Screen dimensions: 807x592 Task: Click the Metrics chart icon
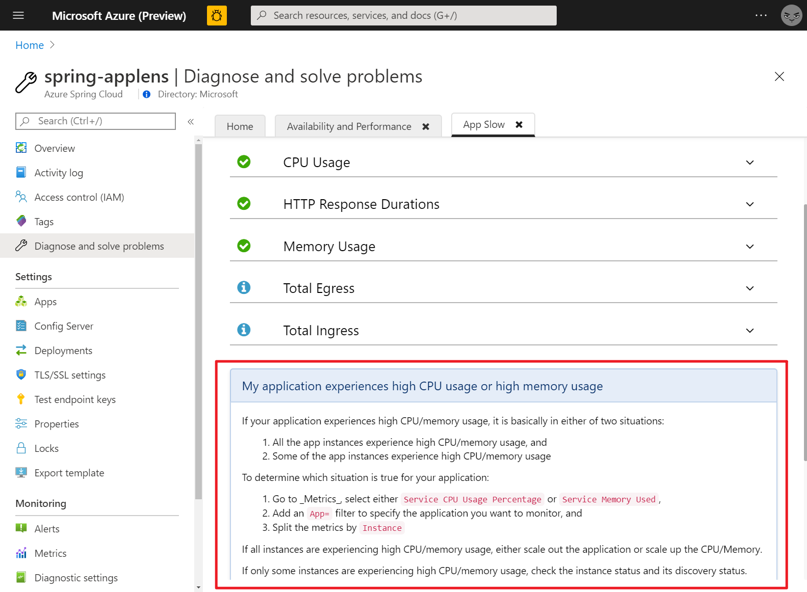[21, 553]
